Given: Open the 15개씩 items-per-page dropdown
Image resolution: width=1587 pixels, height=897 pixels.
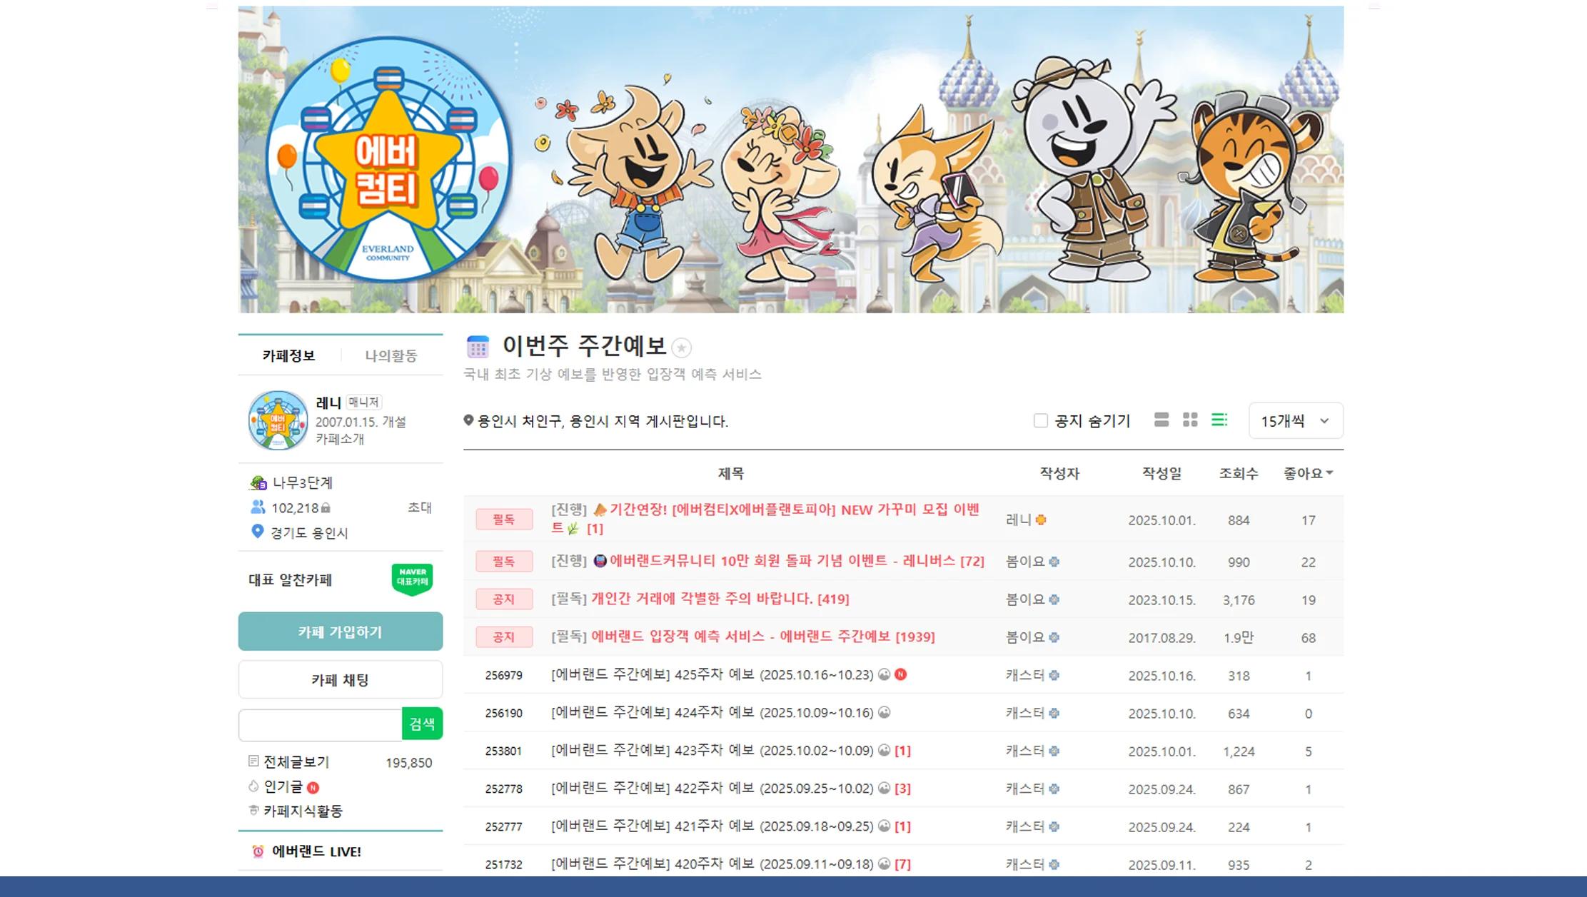Looking at the screenshot, I should click(1295, 420).
